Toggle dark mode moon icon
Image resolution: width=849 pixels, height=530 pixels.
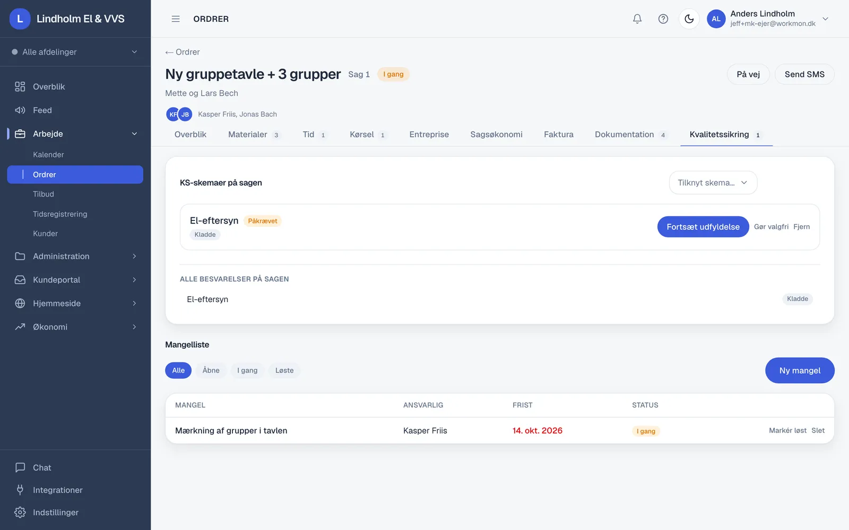689,19
